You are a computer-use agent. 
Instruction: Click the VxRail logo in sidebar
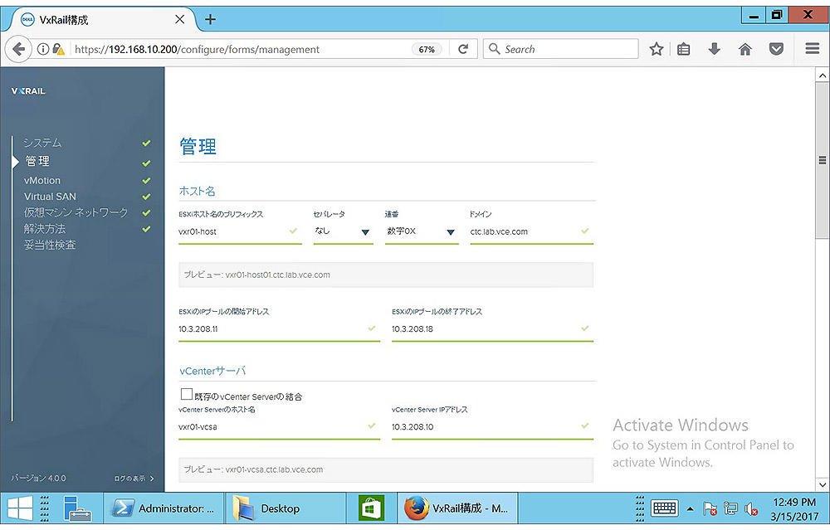28,91
